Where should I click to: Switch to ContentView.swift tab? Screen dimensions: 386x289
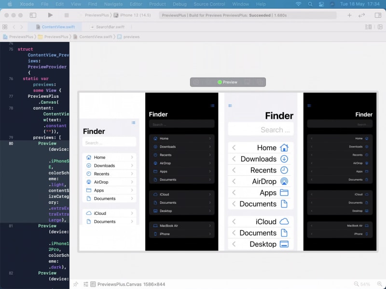click(55, 27)
